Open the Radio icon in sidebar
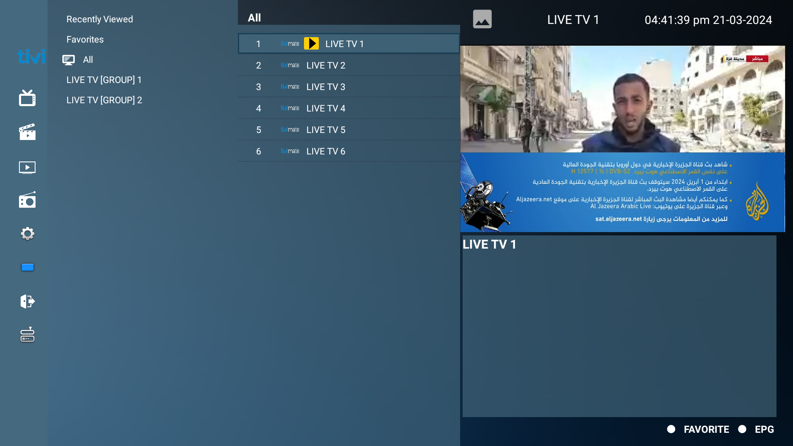 [x=27, y=199]
